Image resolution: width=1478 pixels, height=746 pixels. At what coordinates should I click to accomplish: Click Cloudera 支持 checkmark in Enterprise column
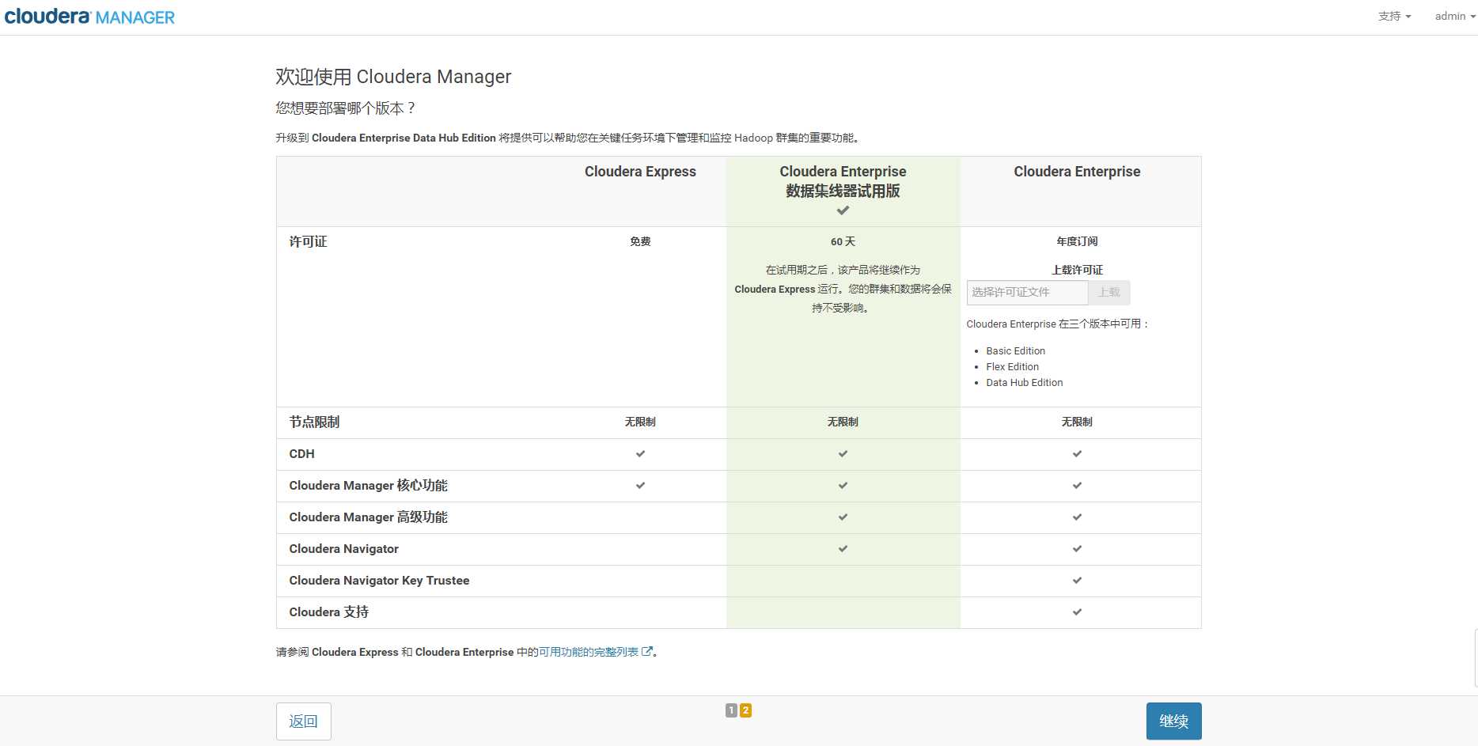pos(1077,612)
